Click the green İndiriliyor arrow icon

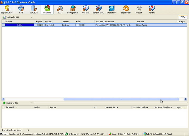click(4, 103)
